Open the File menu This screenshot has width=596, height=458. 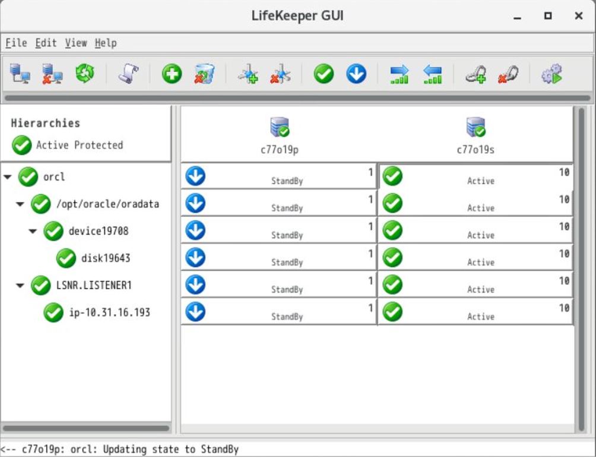(16, 43)
